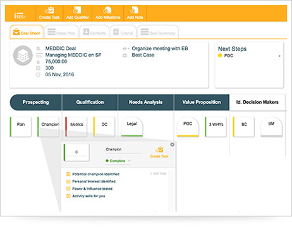
Task: Open the Complete status dropdown
Action: point(118,161)
